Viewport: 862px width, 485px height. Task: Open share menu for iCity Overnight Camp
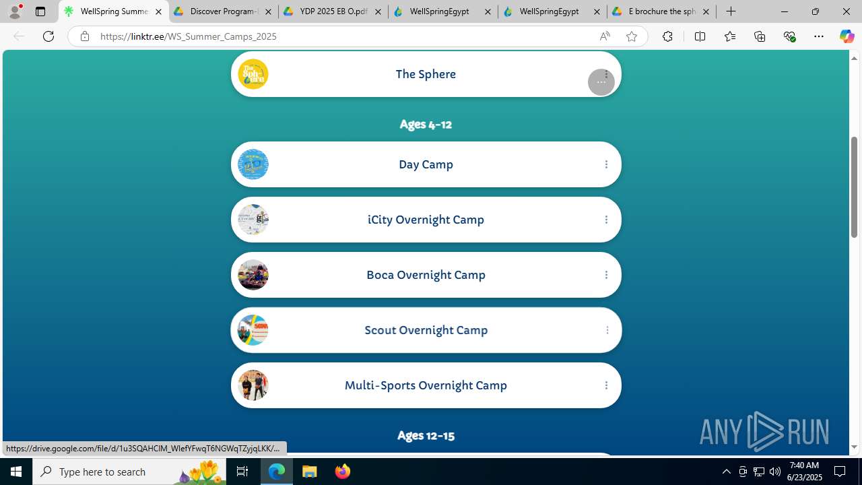606,220
